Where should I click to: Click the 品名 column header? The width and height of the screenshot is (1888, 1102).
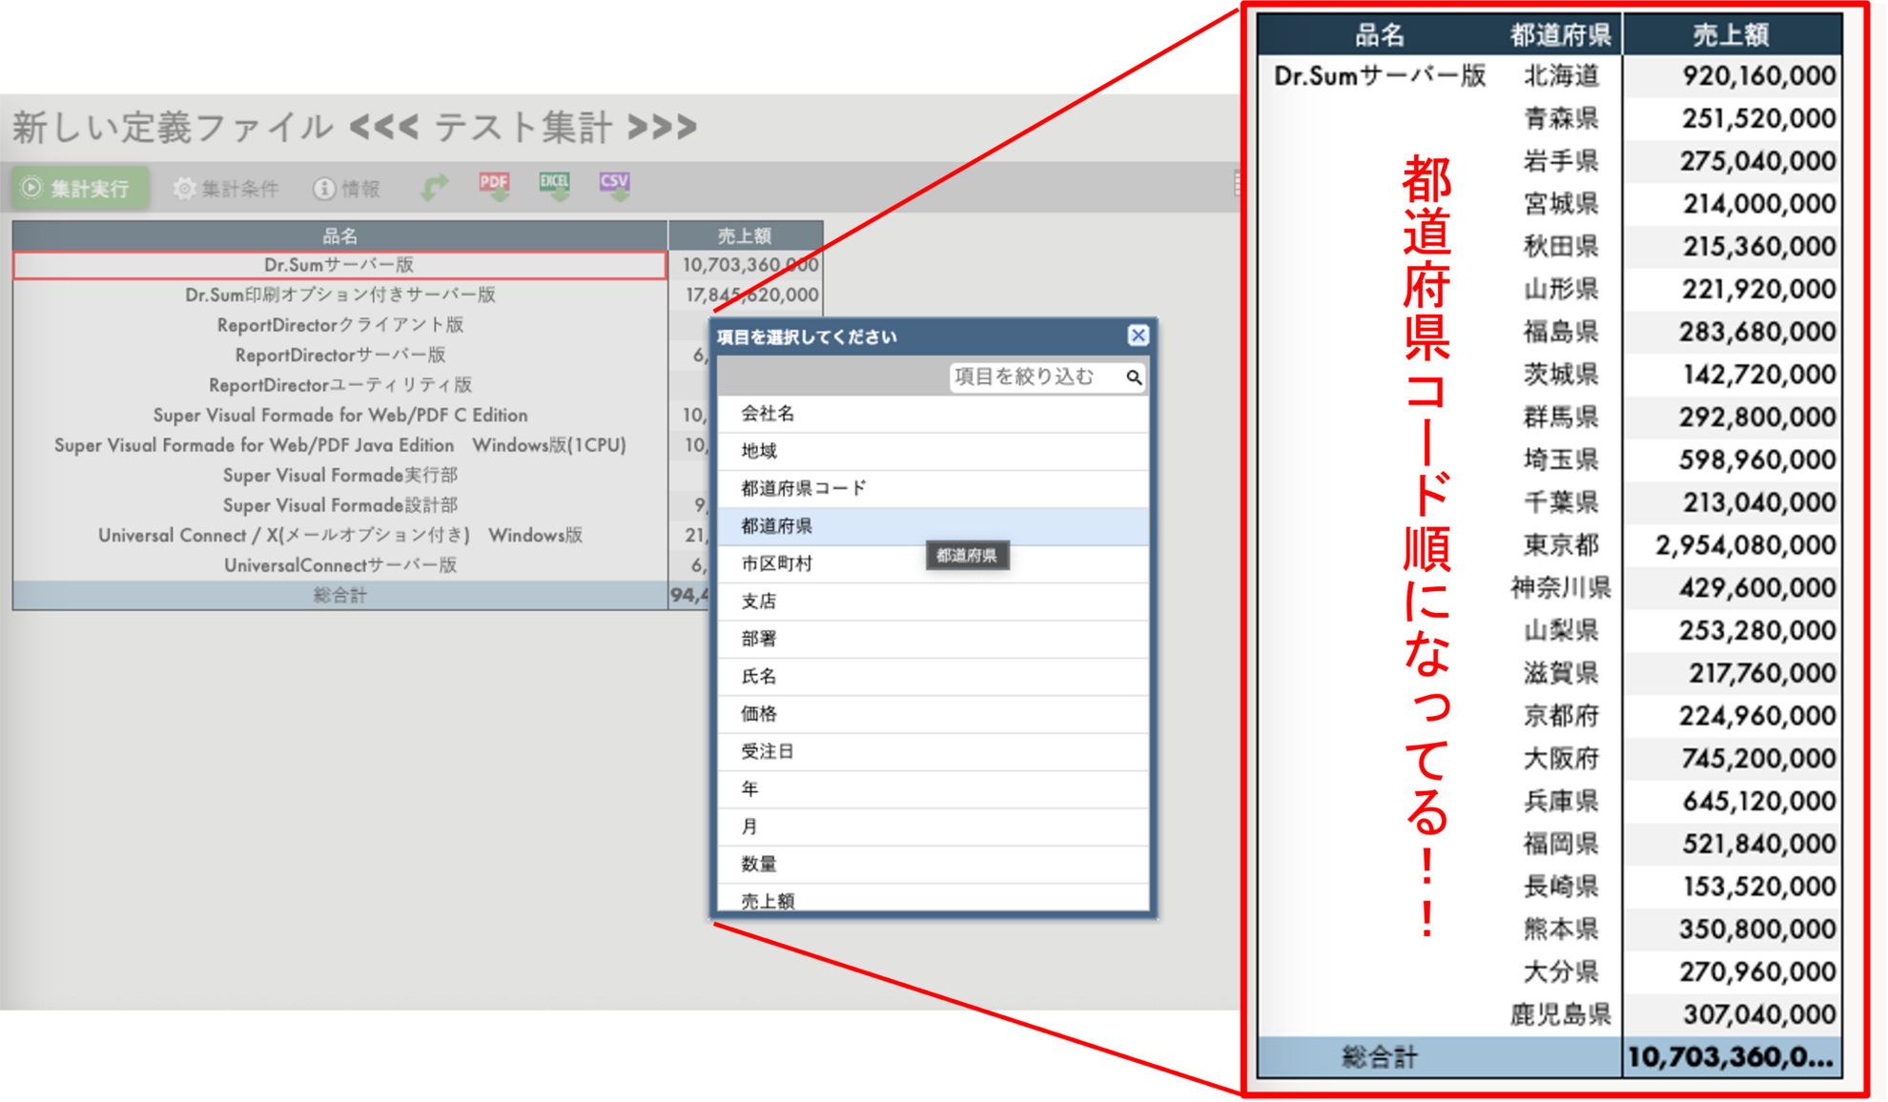point(339,235)
